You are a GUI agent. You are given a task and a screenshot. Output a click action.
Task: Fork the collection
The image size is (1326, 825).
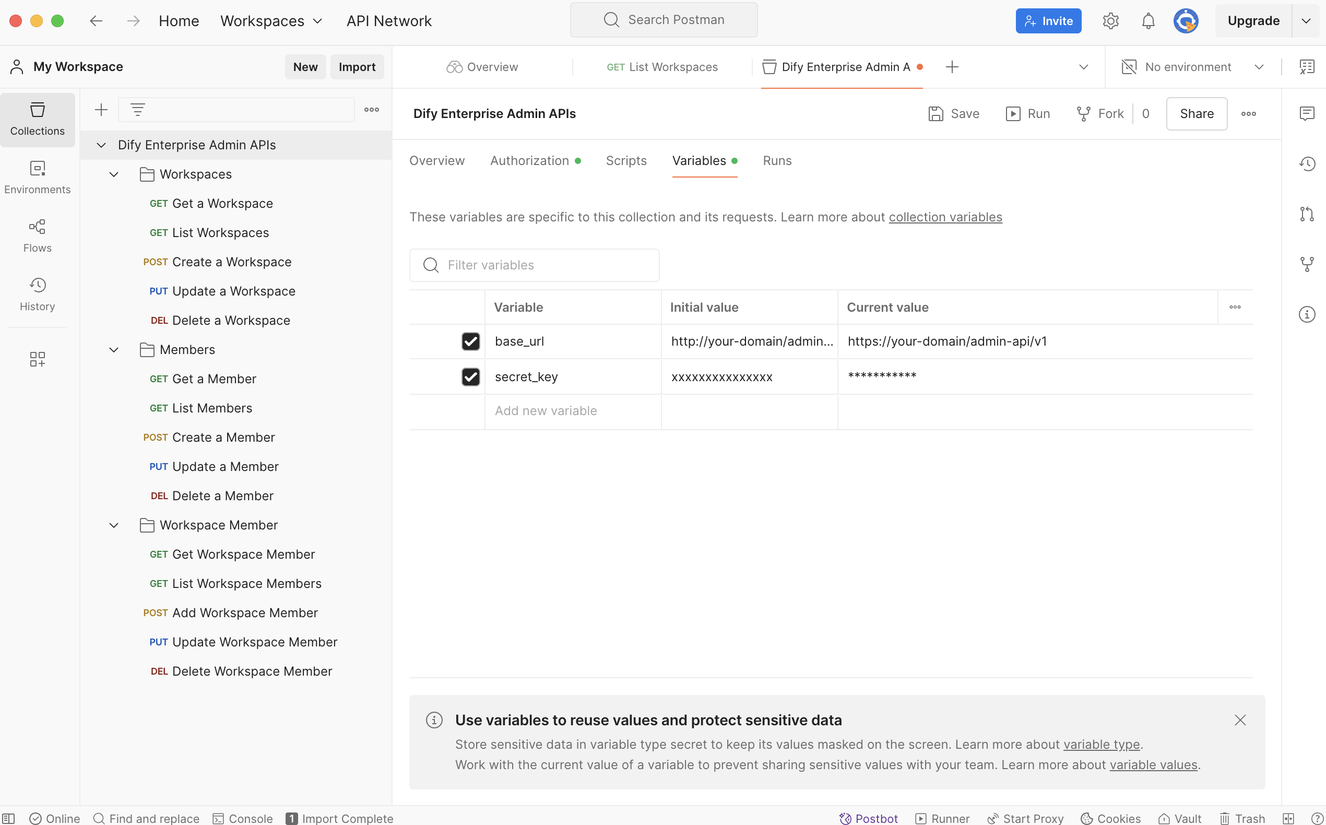1099,113
